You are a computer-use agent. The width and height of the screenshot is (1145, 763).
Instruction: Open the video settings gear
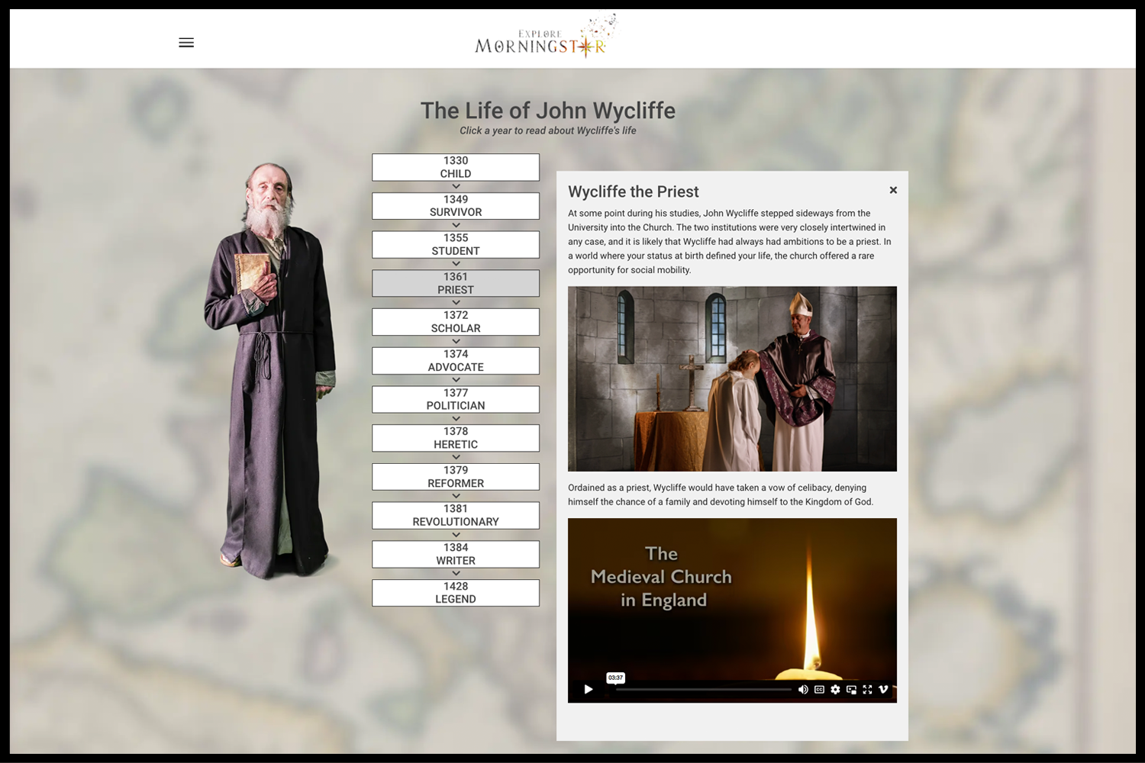835,689
